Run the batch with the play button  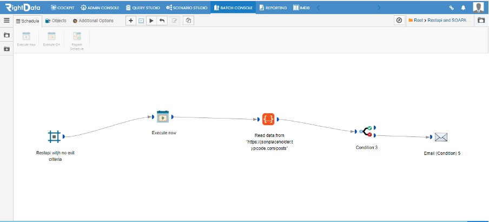point(151,21)
